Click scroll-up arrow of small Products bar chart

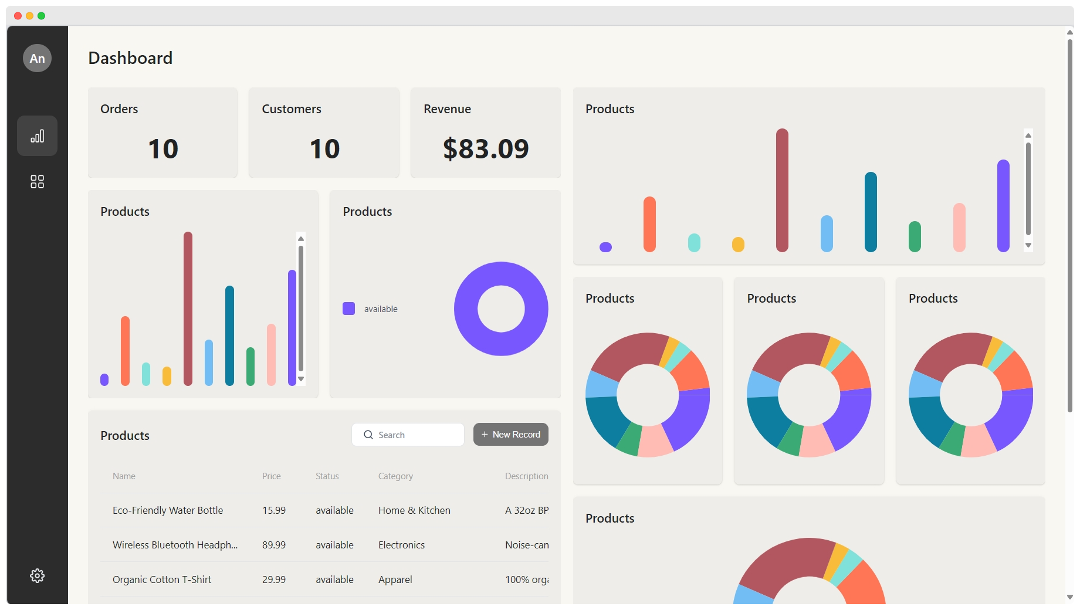(301, 239)
